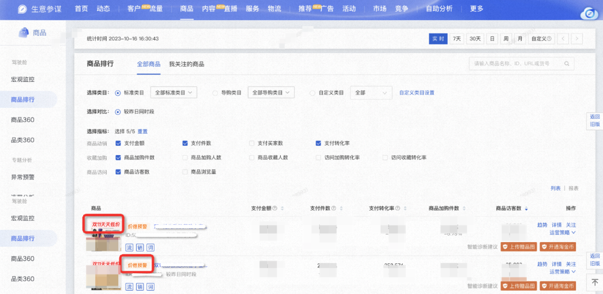Click the 销 icon in first product row

[x=140, y=247]
